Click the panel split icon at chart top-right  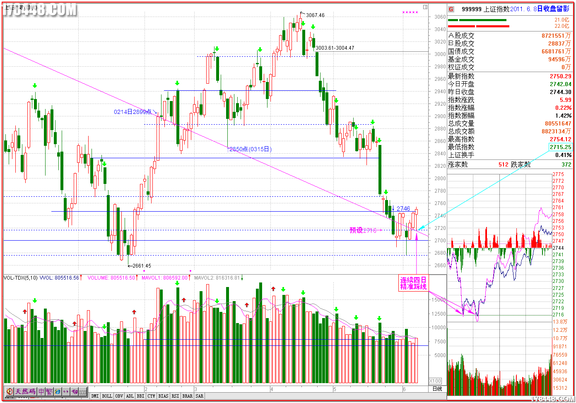point(425,7)
